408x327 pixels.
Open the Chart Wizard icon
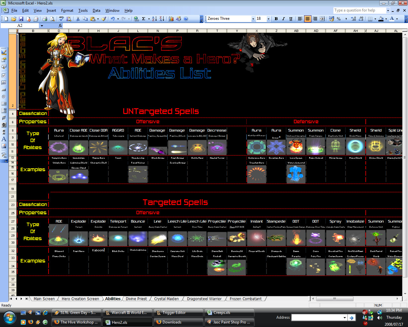(x=171, y=19)
